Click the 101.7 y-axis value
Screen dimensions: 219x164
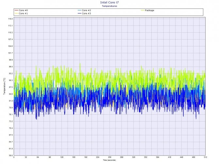coord(10,53)
